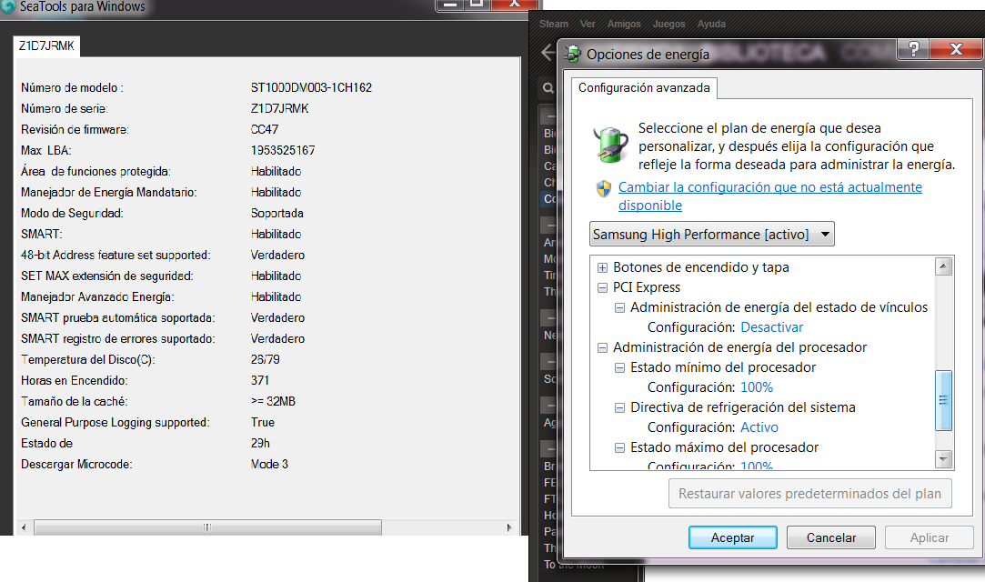The width and height of the screenshot is (985, 582).
Task: Open the Amigos menu in Steam
Action: 624,24
